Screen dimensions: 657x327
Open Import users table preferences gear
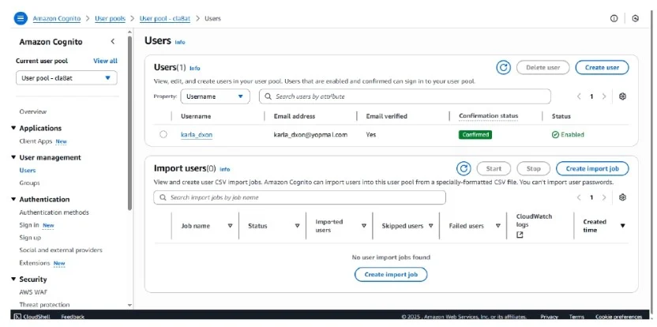[x=622, y=197]
